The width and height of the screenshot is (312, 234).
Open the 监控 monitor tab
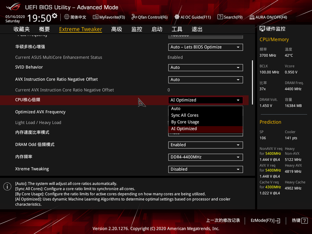[x=137, y=29]
